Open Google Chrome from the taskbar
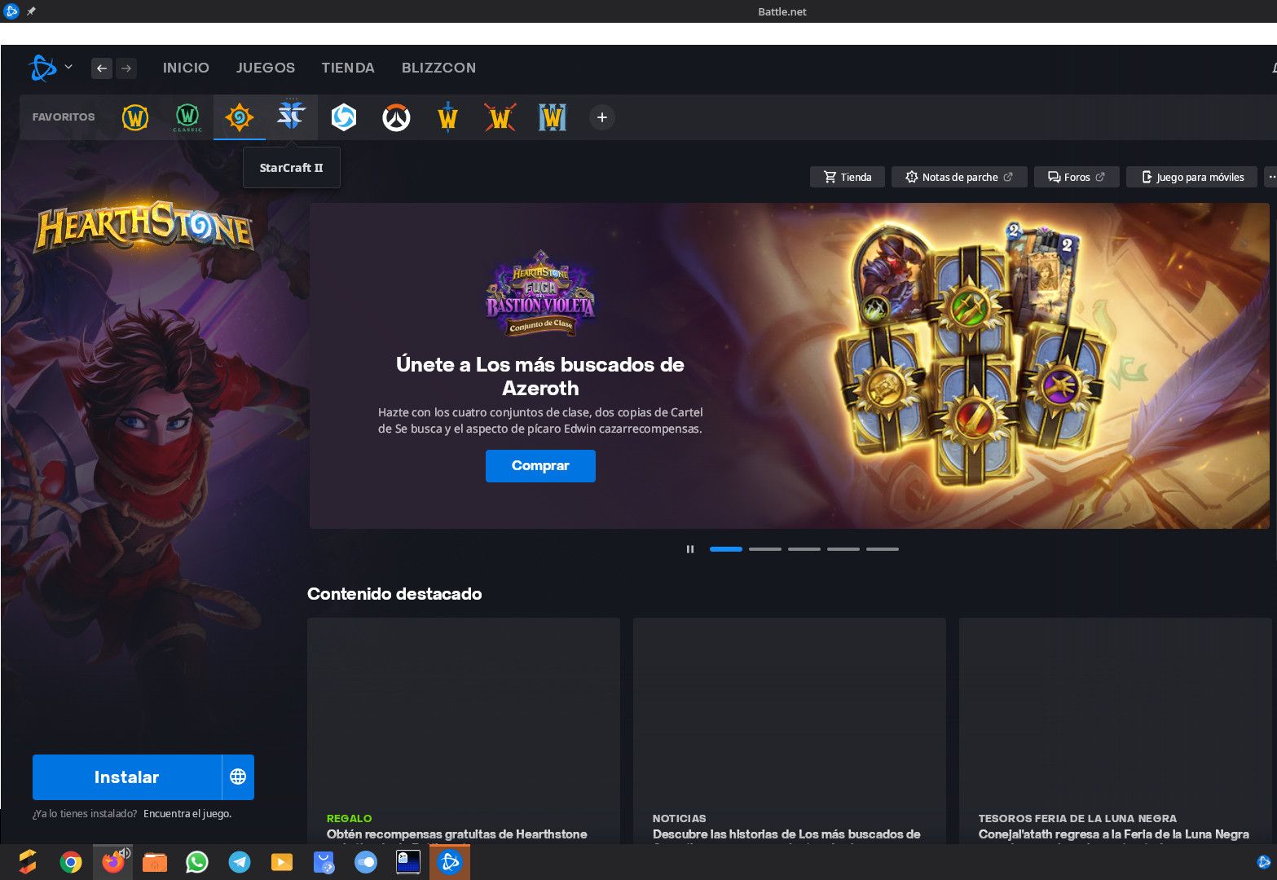Image resolution: width=1277 pixels, height=880 pixels. pos(71,862)
